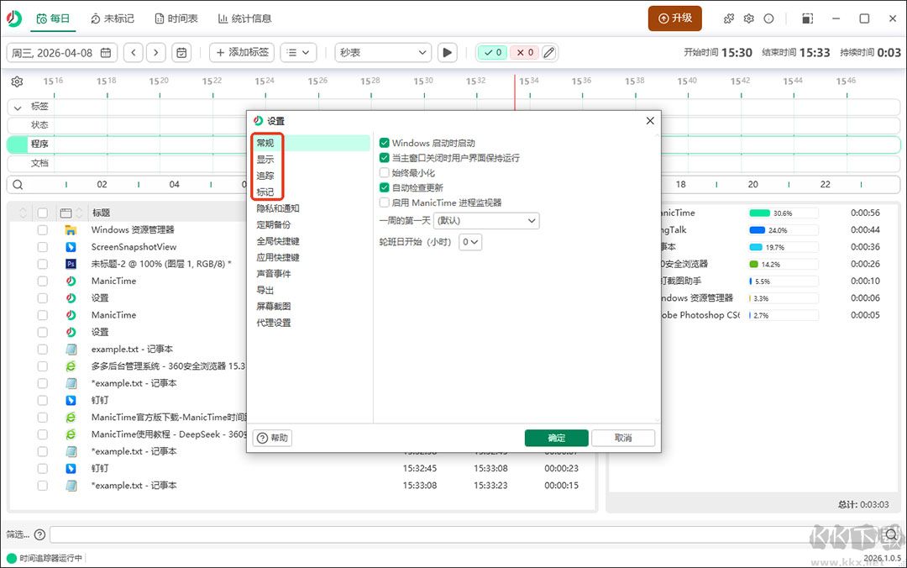Toggle 自动检查更新 checkbox
The height and width of the screenshot is (568, 907).
pos(384,187)
